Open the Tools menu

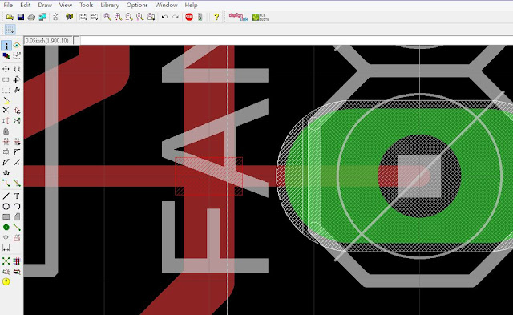click(x=87, y=5)
